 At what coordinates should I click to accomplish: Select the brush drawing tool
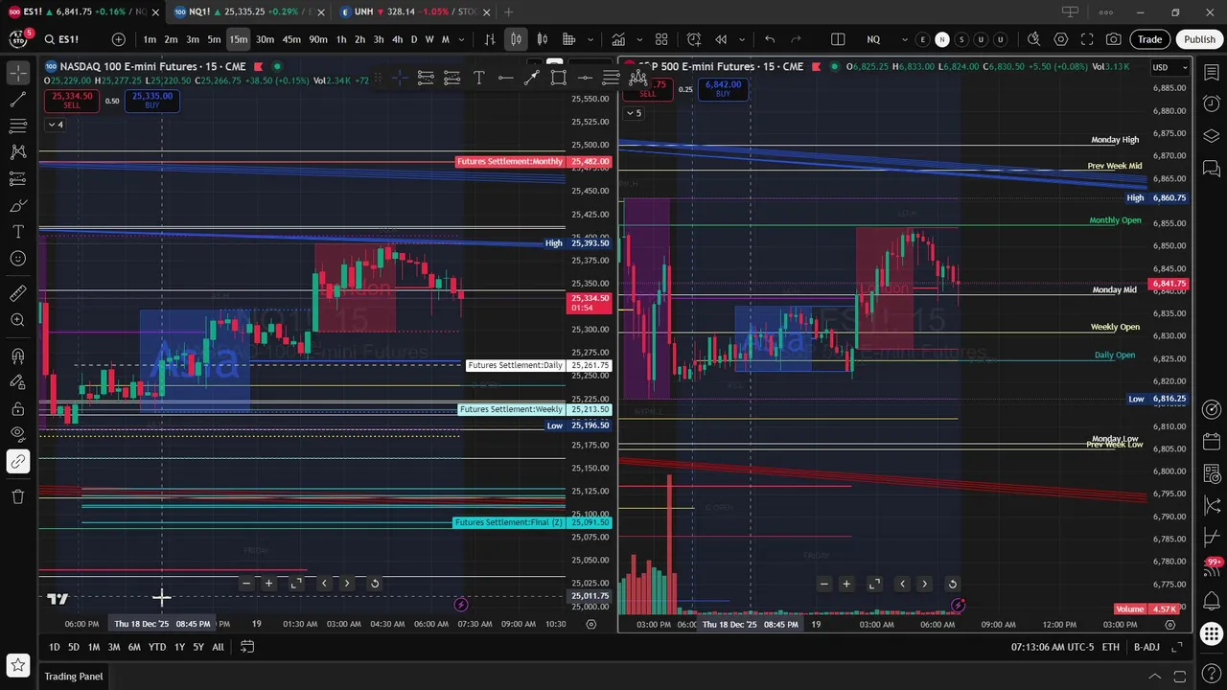17,205
